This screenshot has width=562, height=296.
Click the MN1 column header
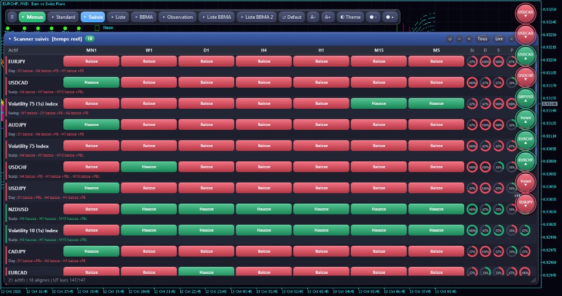coord(91,50)
